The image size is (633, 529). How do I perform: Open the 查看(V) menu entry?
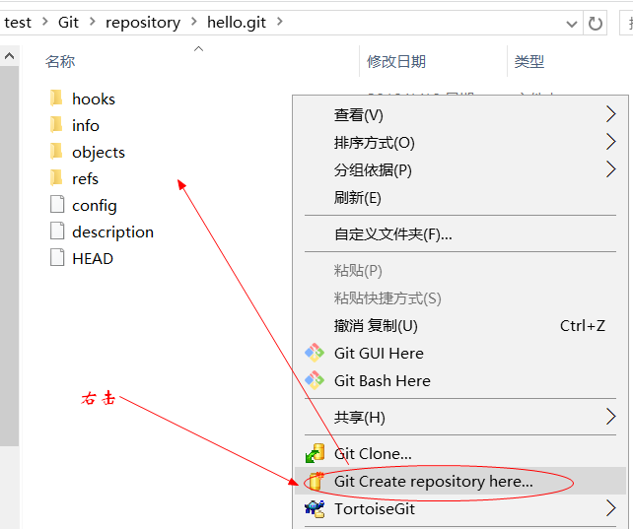(x=460, y=115)
